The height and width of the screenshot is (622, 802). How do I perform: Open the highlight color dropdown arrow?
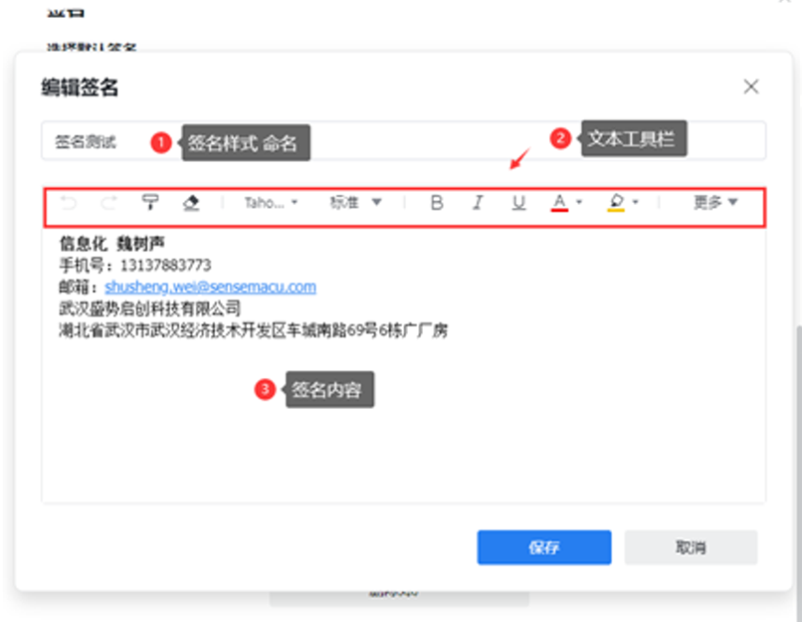click(x=635, y=202)
